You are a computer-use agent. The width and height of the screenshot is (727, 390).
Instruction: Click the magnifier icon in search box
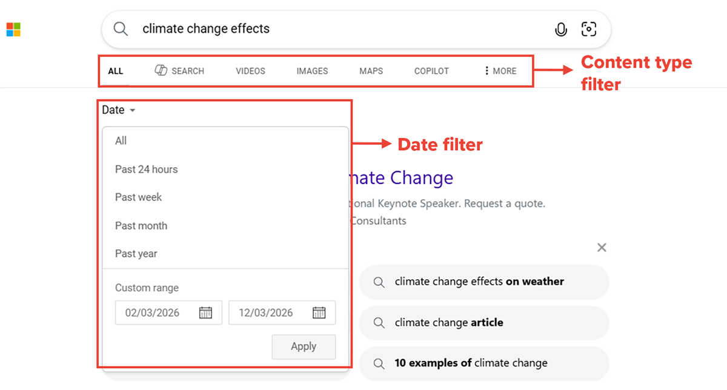[121, 29]
